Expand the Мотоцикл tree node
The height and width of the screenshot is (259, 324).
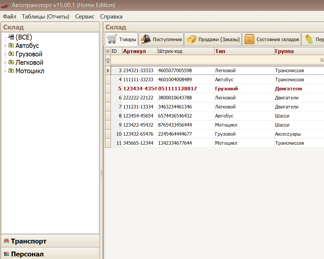click(5, 71)
